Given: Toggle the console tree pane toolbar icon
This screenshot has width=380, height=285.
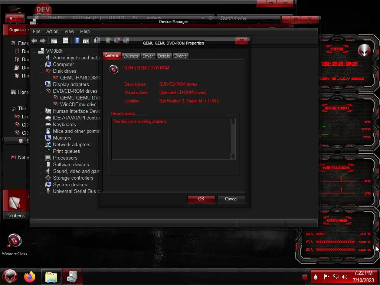Looking at the screenshot, I should point(54,41).
